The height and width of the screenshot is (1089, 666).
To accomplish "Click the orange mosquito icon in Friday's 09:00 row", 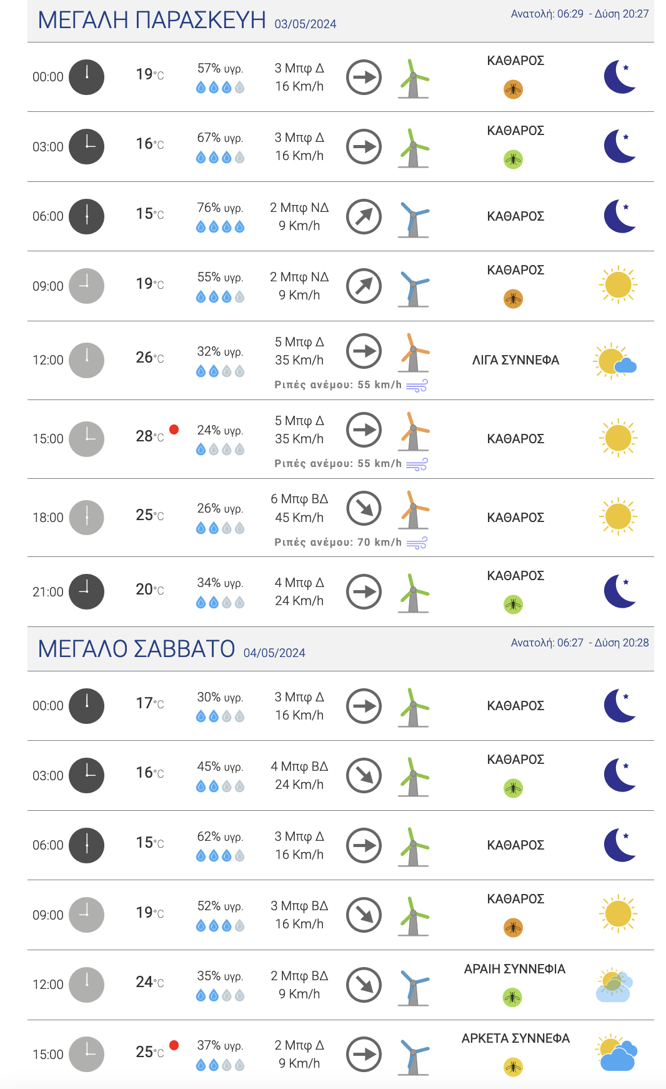I will tap(513, 299).
